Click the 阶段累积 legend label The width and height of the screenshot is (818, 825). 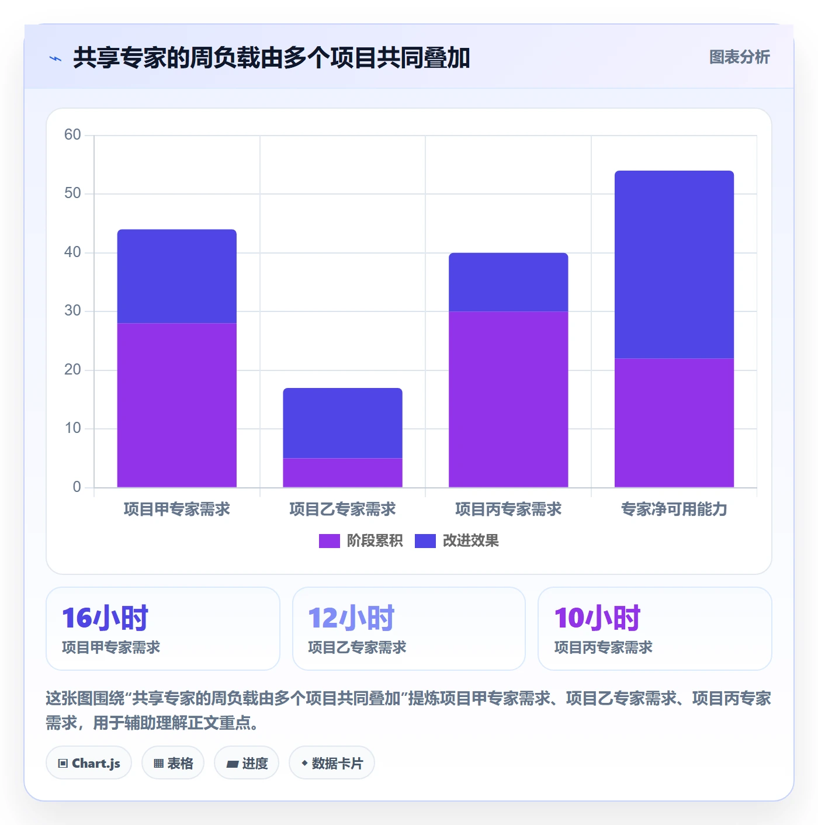[x=375, y=541]
